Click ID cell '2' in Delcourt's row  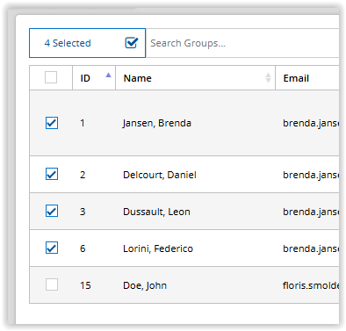83,175
